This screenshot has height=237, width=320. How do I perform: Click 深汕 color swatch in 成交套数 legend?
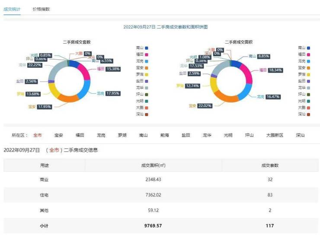tap(147, 114)
